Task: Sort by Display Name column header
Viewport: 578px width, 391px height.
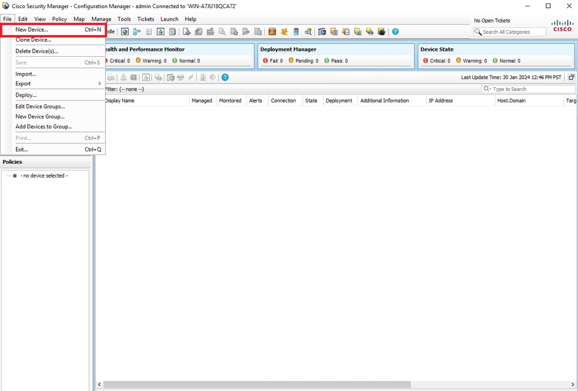Action: point(146,101)
